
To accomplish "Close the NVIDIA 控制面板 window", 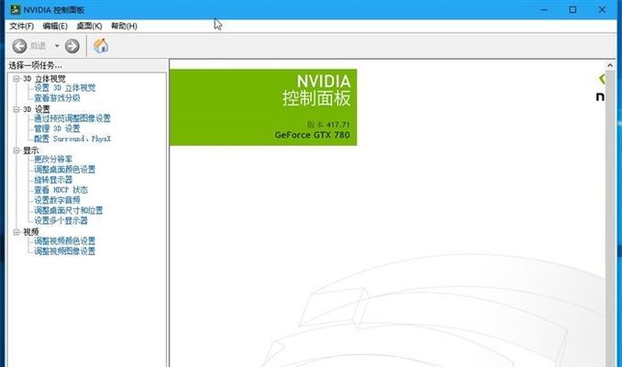I will pos(602,9).
